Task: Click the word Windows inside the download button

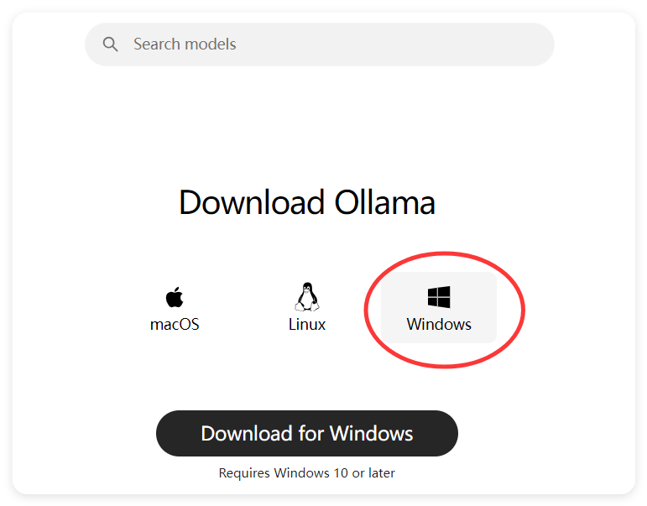Action: tap(372, 433)
